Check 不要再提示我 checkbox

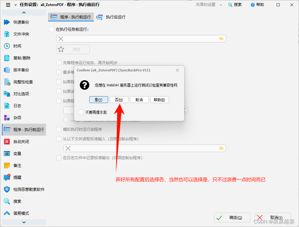(81, 112)
